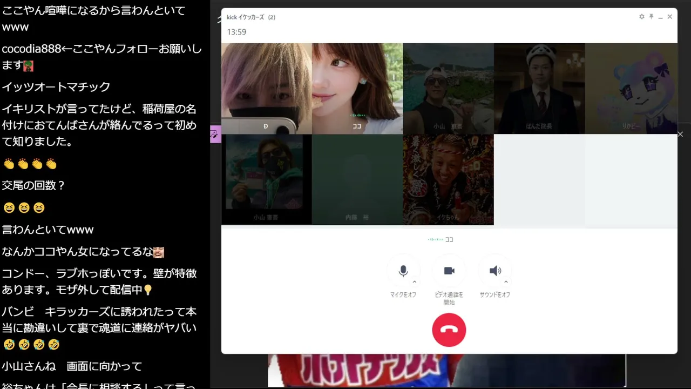The height and width of the screenshot is (389, 691).
Task: Mute the microphone with the mic icon
Action: (x=403, y=271)
